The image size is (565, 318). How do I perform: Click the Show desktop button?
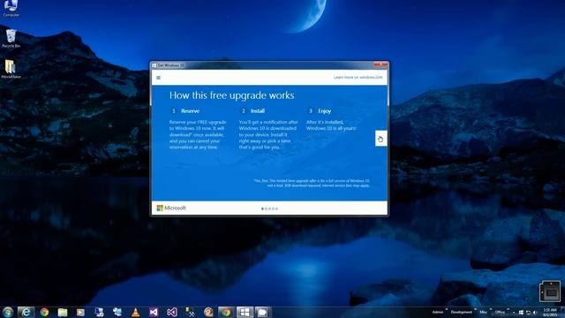click(562, 312)
